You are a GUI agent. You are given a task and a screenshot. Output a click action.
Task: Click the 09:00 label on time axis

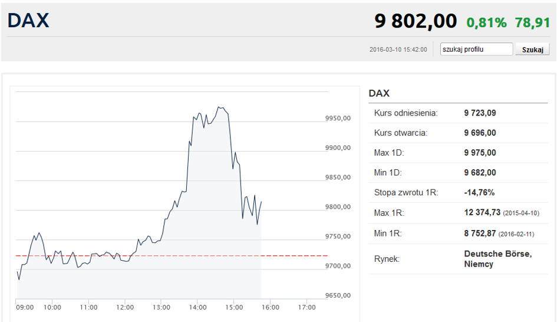pyautogui.click(x=25, y=307)
